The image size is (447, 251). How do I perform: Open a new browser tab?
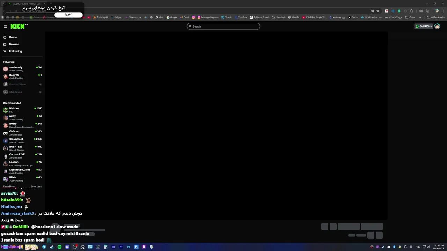point(51,3)
